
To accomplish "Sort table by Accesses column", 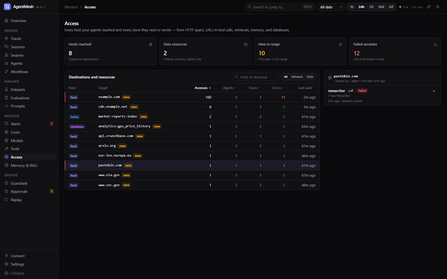I will [203, 88].
